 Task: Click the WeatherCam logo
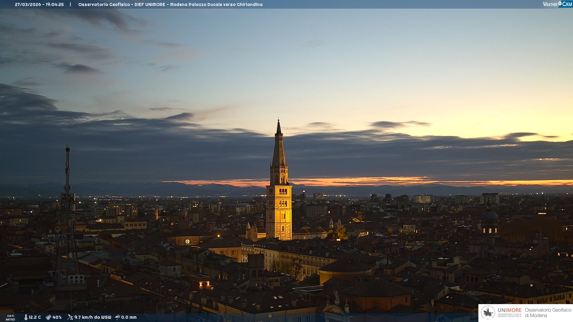(557, 4)
